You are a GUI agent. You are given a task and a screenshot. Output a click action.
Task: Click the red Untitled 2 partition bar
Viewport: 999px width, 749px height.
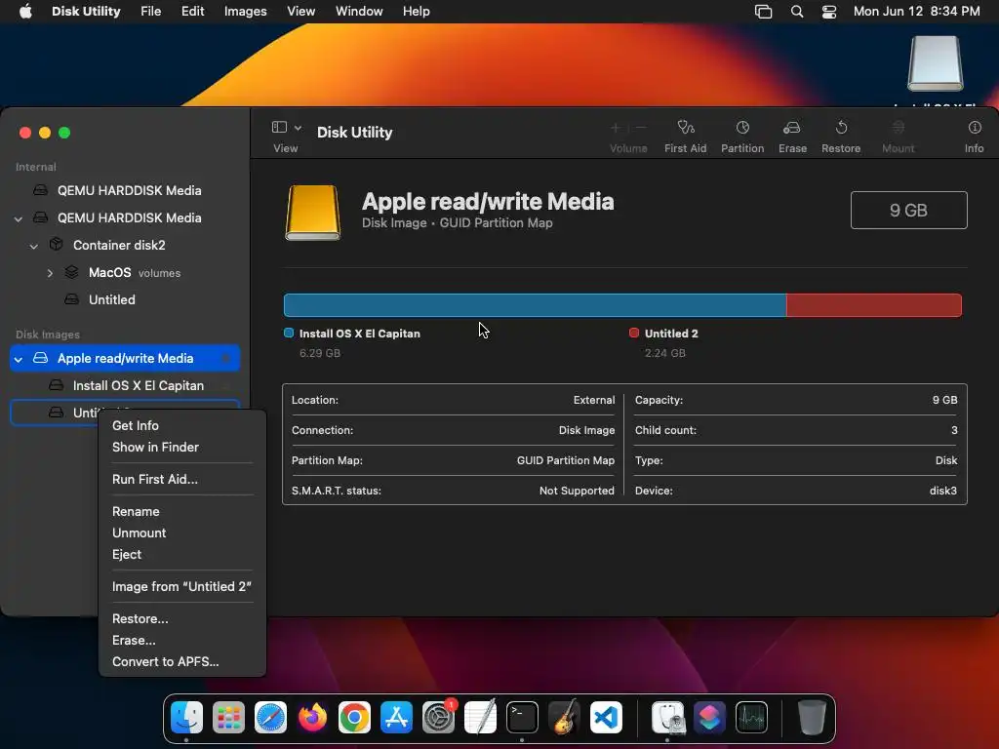tap(874, 305)
